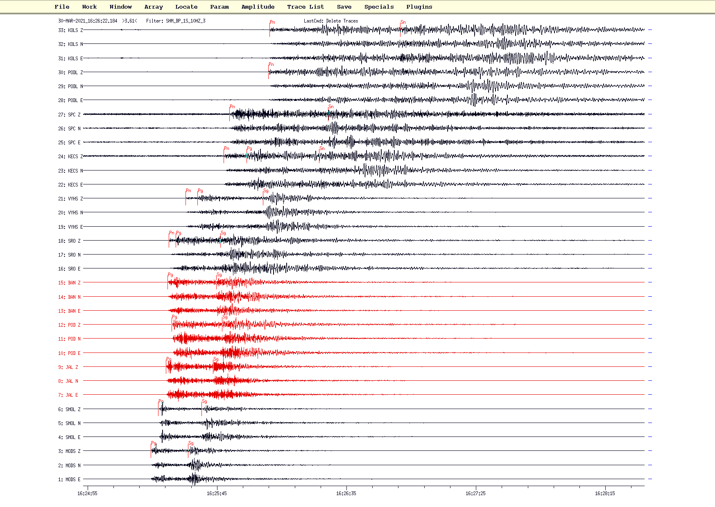Open the Work menu
The width and height of the screenshot is (715, 507).
[x=89, y=7]
